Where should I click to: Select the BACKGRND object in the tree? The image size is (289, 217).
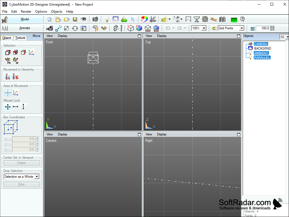[262, 48]
